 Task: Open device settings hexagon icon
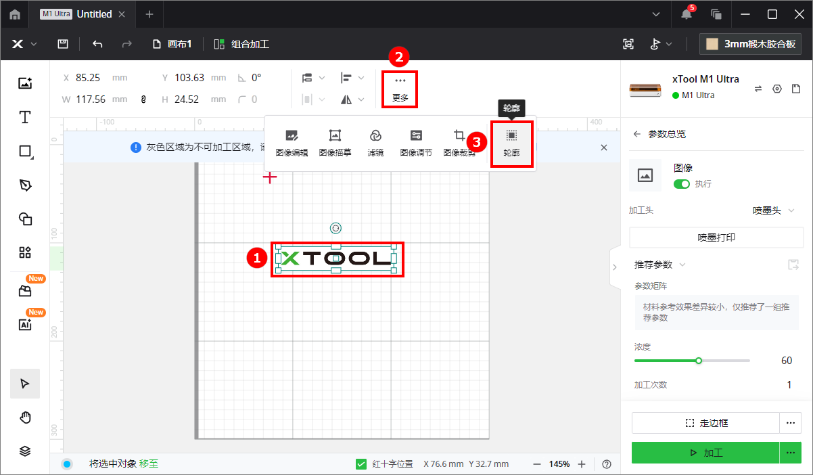(x=777, y=89)
